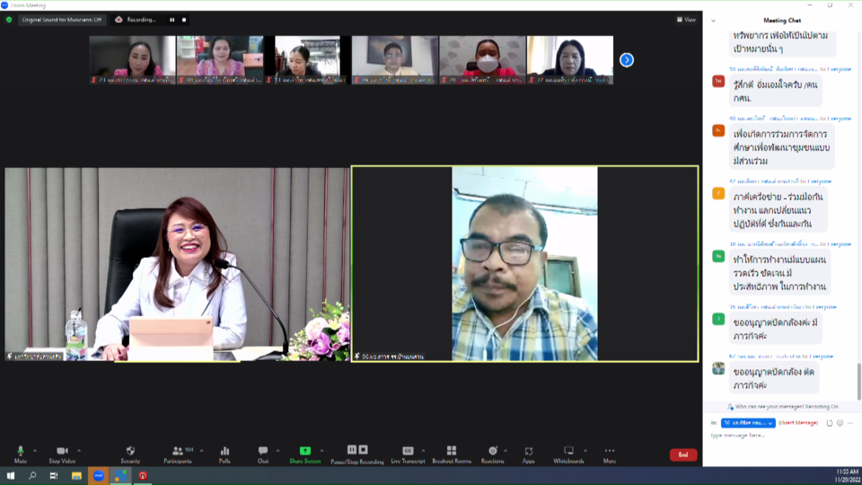Image resolution: width=862 pixels, height=485 pixels.
Task: Click yellow avatar beside third chat message
Action: (x=718, y=194)
